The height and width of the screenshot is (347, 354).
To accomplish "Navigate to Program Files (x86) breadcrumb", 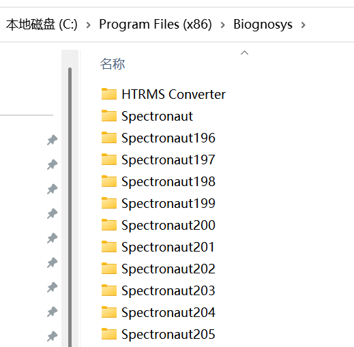I will (x=156, y=24).
